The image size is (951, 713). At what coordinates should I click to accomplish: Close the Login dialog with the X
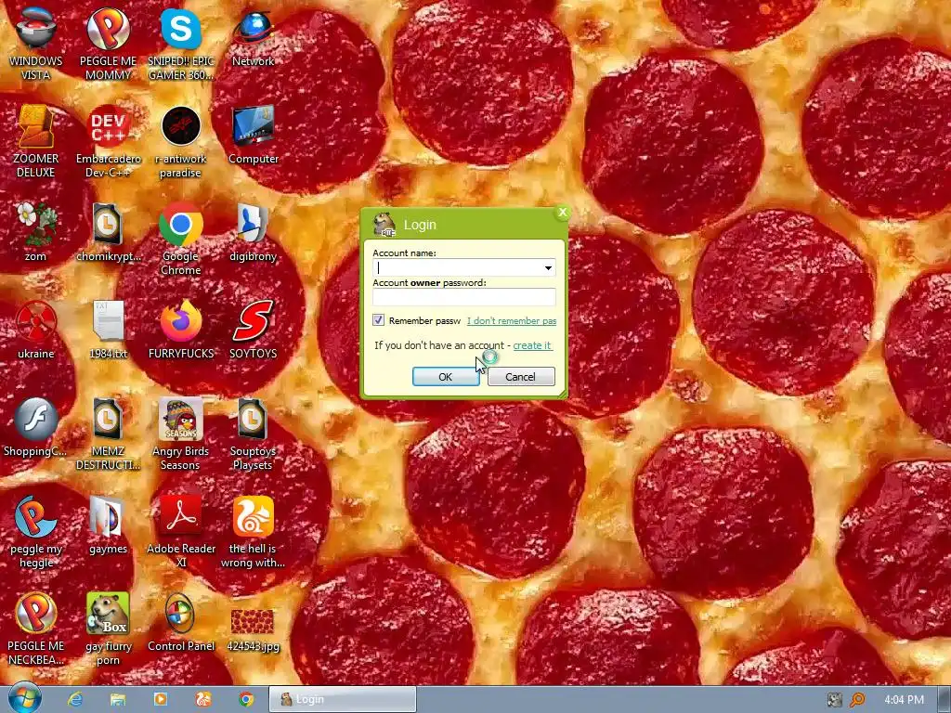click(x=562, y=213)
